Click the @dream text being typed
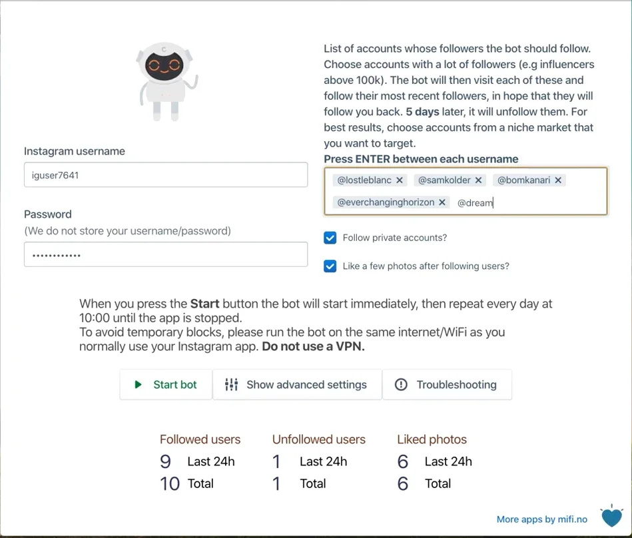Viewport: 632px width, 538px height. pyautogui.click(x=475, y=202)
